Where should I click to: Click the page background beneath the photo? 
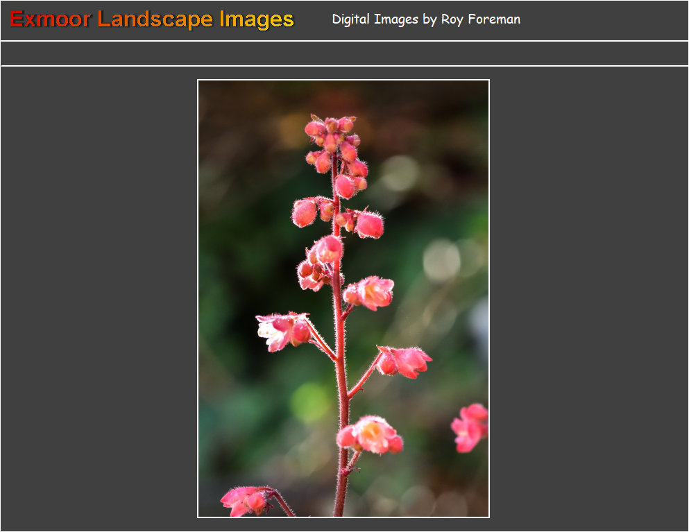344,525
